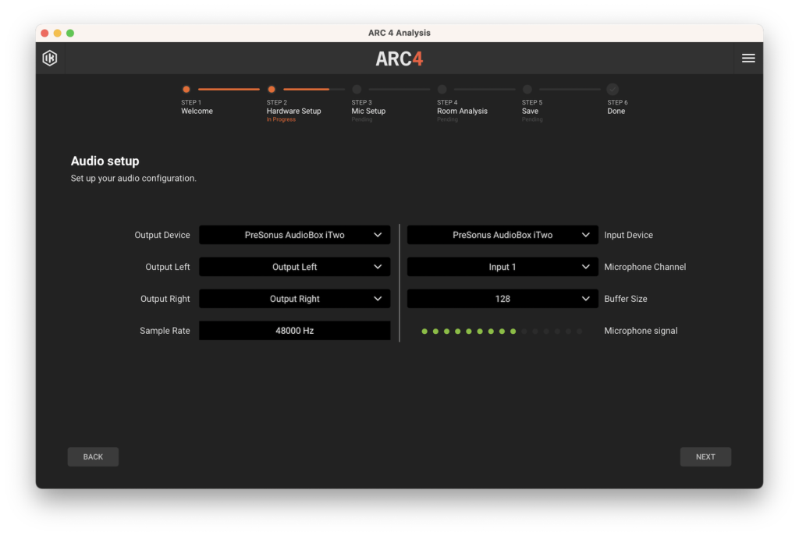Viewport: 799px width, 536px height.
Task: Expand the Input Device dropdown
Action: [502, 235]
